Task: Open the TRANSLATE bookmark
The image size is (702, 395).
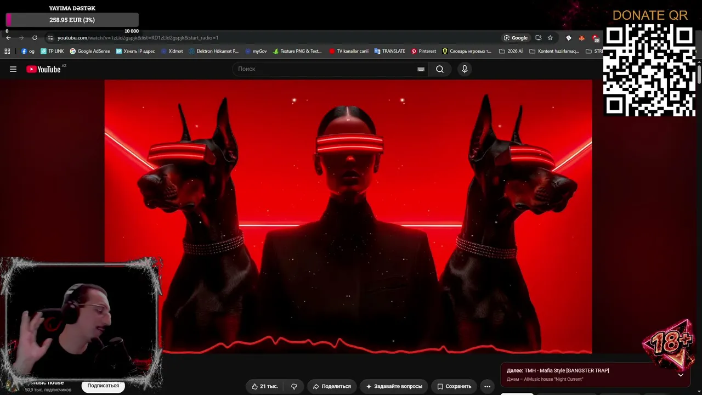Action: pyautogui.click(x=389, y=52)
